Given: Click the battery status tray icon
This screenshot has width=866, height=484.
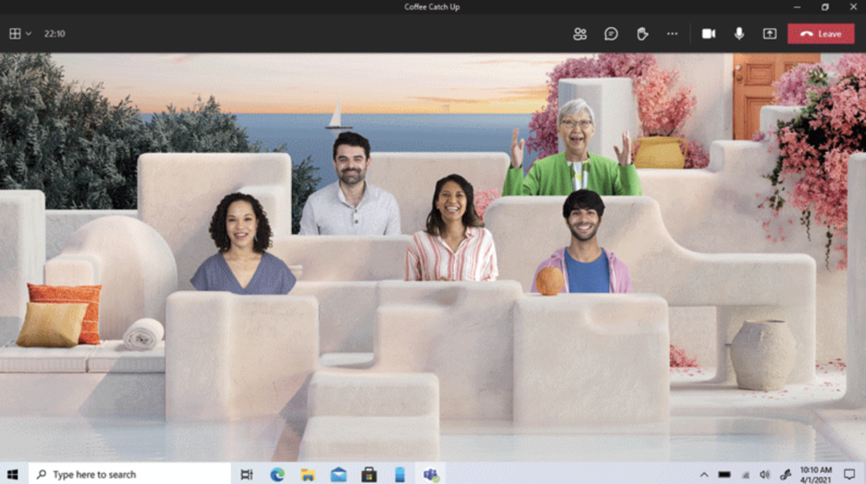Looking at the screenshot, I should 724,474.
